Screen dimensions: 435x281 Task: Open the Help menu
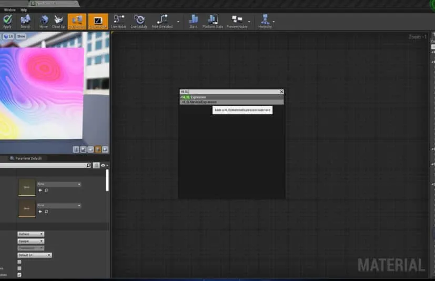coord(24,10)
